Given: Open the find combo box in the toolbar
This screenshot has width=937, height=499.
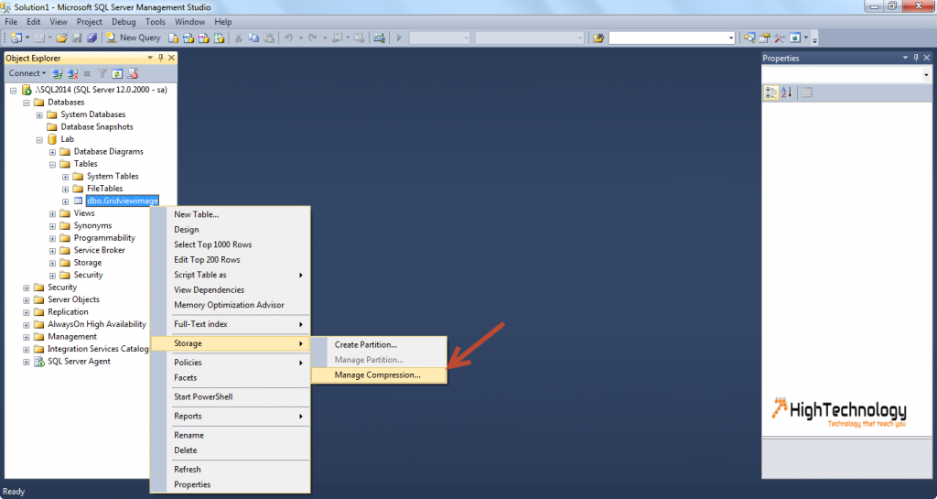Looking at the screenshot, I should point(672,38).
